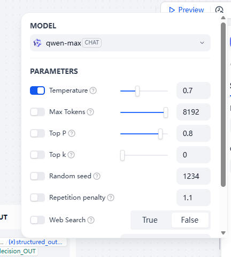Show help for Random seed
The image size is (231, 257).
click(x=97, y=176)
